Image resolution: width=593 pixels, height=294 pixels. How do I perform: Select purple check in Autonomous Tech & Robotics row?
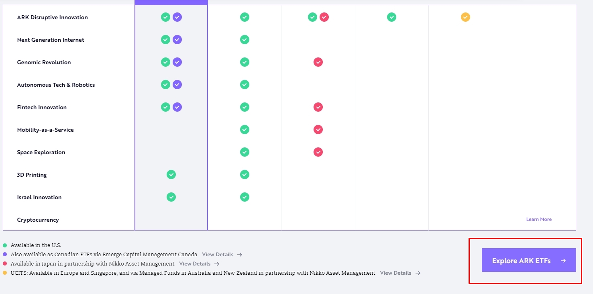177,85
